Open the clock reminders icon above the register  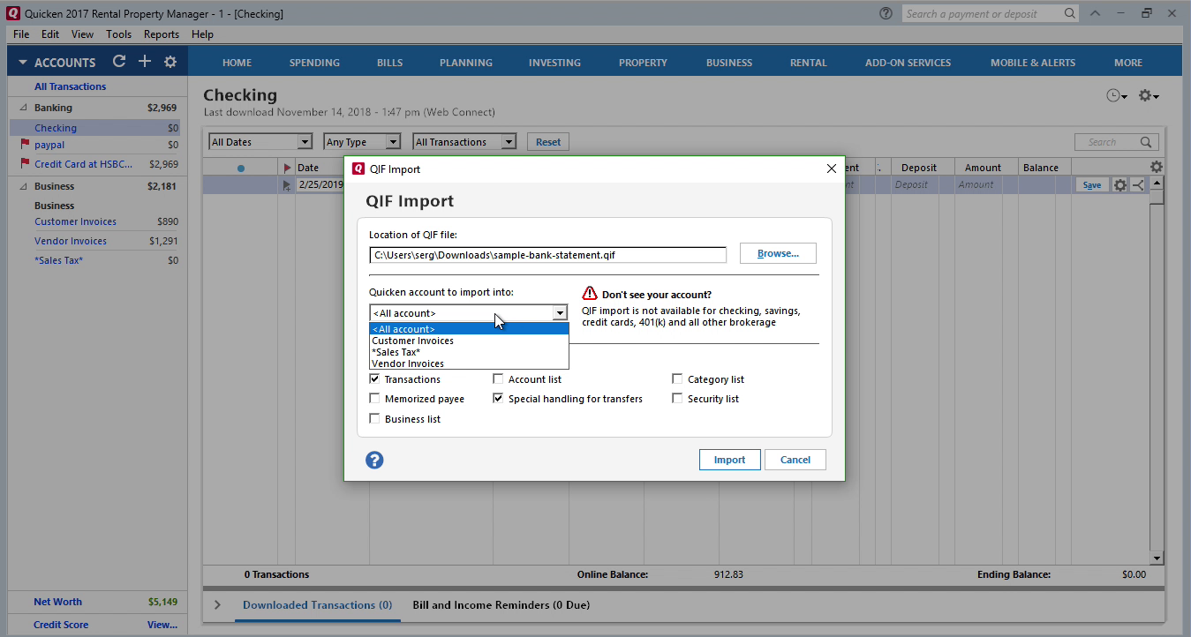point(1116,95)
